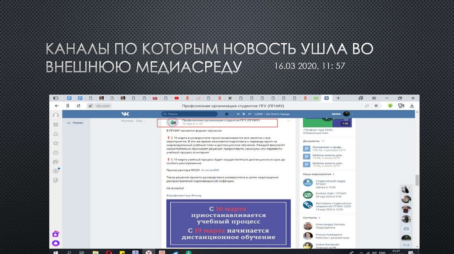Click the green download-arrow extension icon
454x254 pixels.
coord(390,106)
